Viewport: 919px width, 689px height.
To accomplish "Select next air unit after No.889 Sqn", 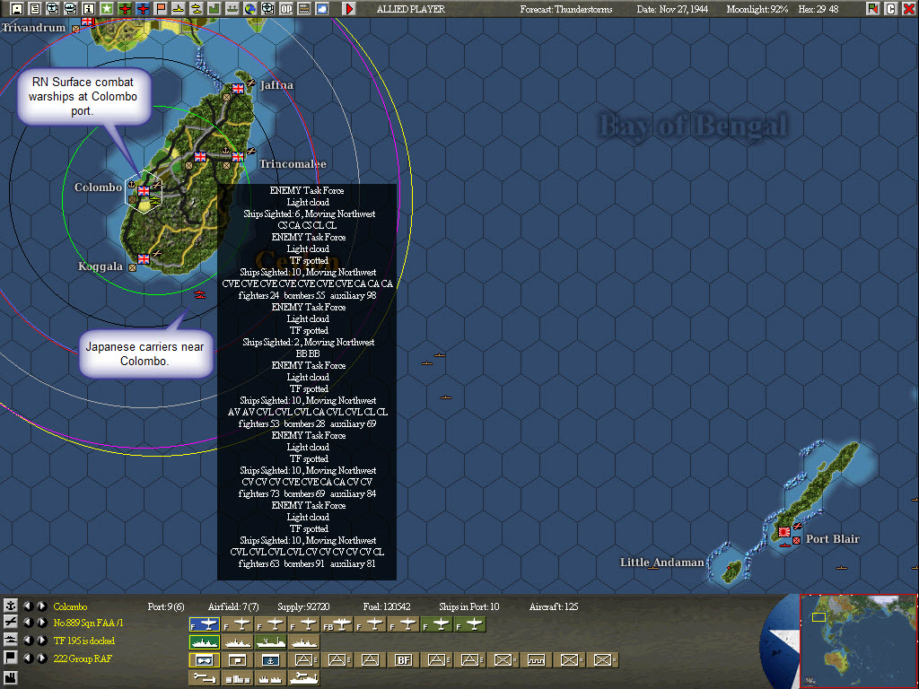I will click(x=42, y=623).
